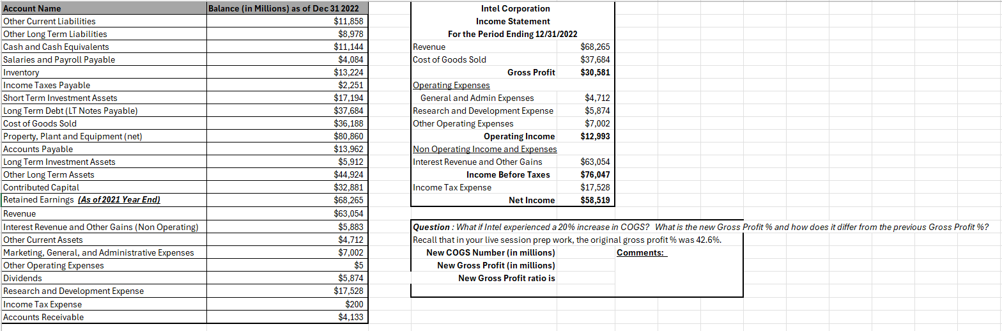1002x331 pixels.
Task: Select the 'Net Income' label
Action: tap(532, 200)
